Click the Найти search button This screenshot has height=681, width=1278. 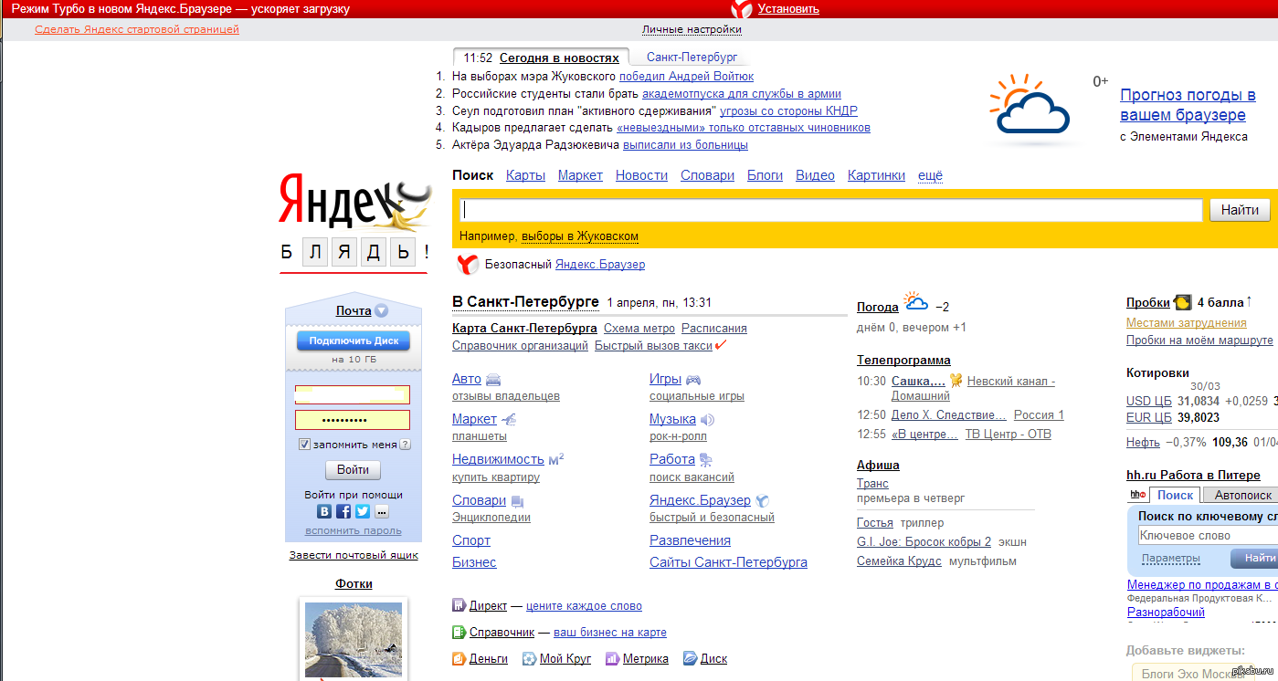coord(1240,210)
